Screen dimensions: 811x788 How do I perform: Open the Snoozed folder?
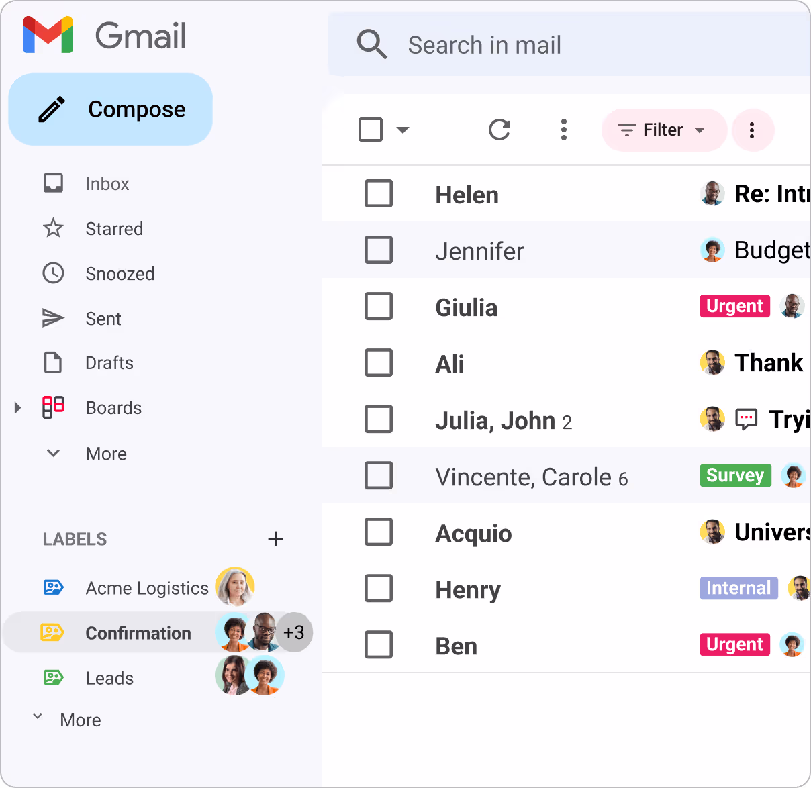click(120, 274)
